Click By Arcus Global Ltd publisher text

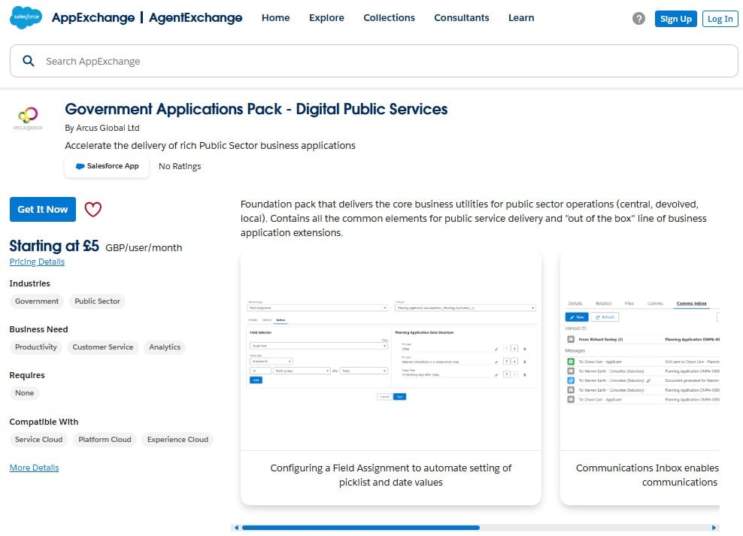102,128
